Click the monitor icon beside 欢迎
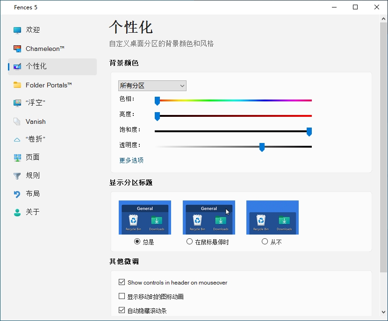 [x=17, y=30]
